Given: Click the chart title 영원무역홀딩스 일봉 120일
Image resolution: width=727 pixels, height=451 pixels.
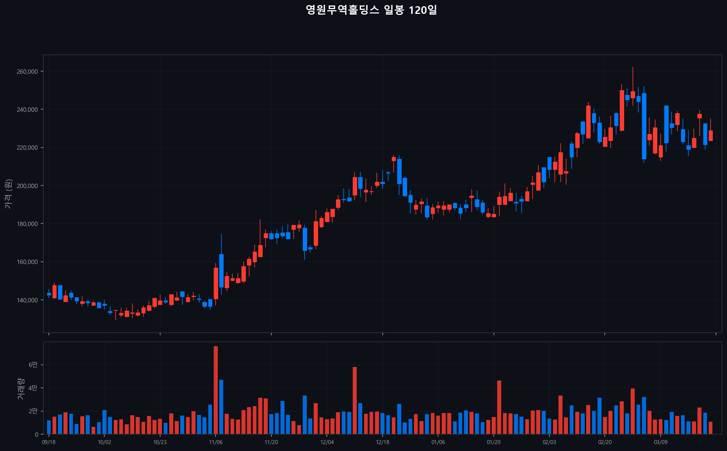Looking at the screenshot, I should tap(371, 10).
